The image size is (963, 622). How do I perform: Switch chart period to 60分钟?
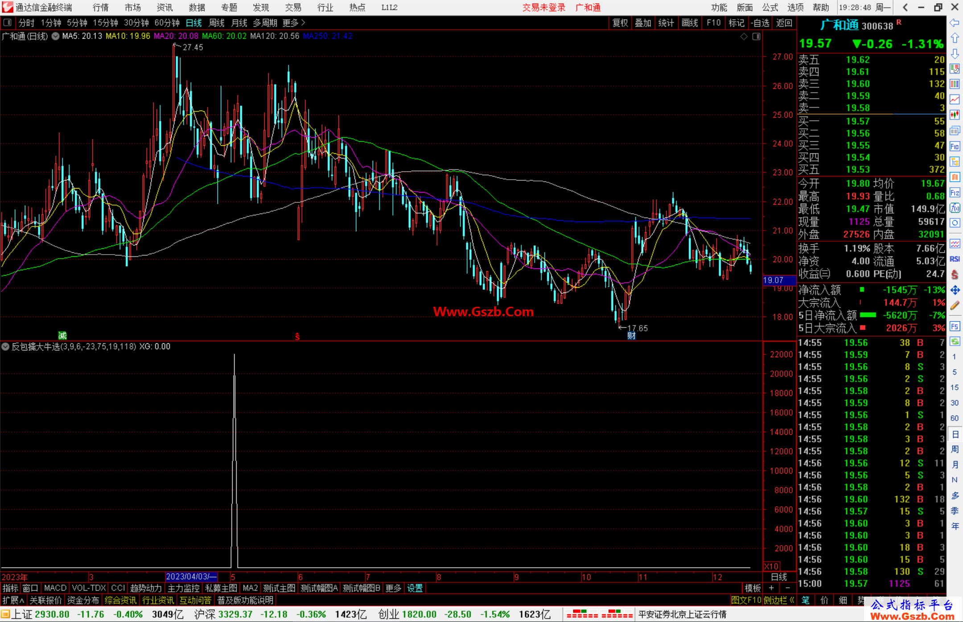(167, 23)
